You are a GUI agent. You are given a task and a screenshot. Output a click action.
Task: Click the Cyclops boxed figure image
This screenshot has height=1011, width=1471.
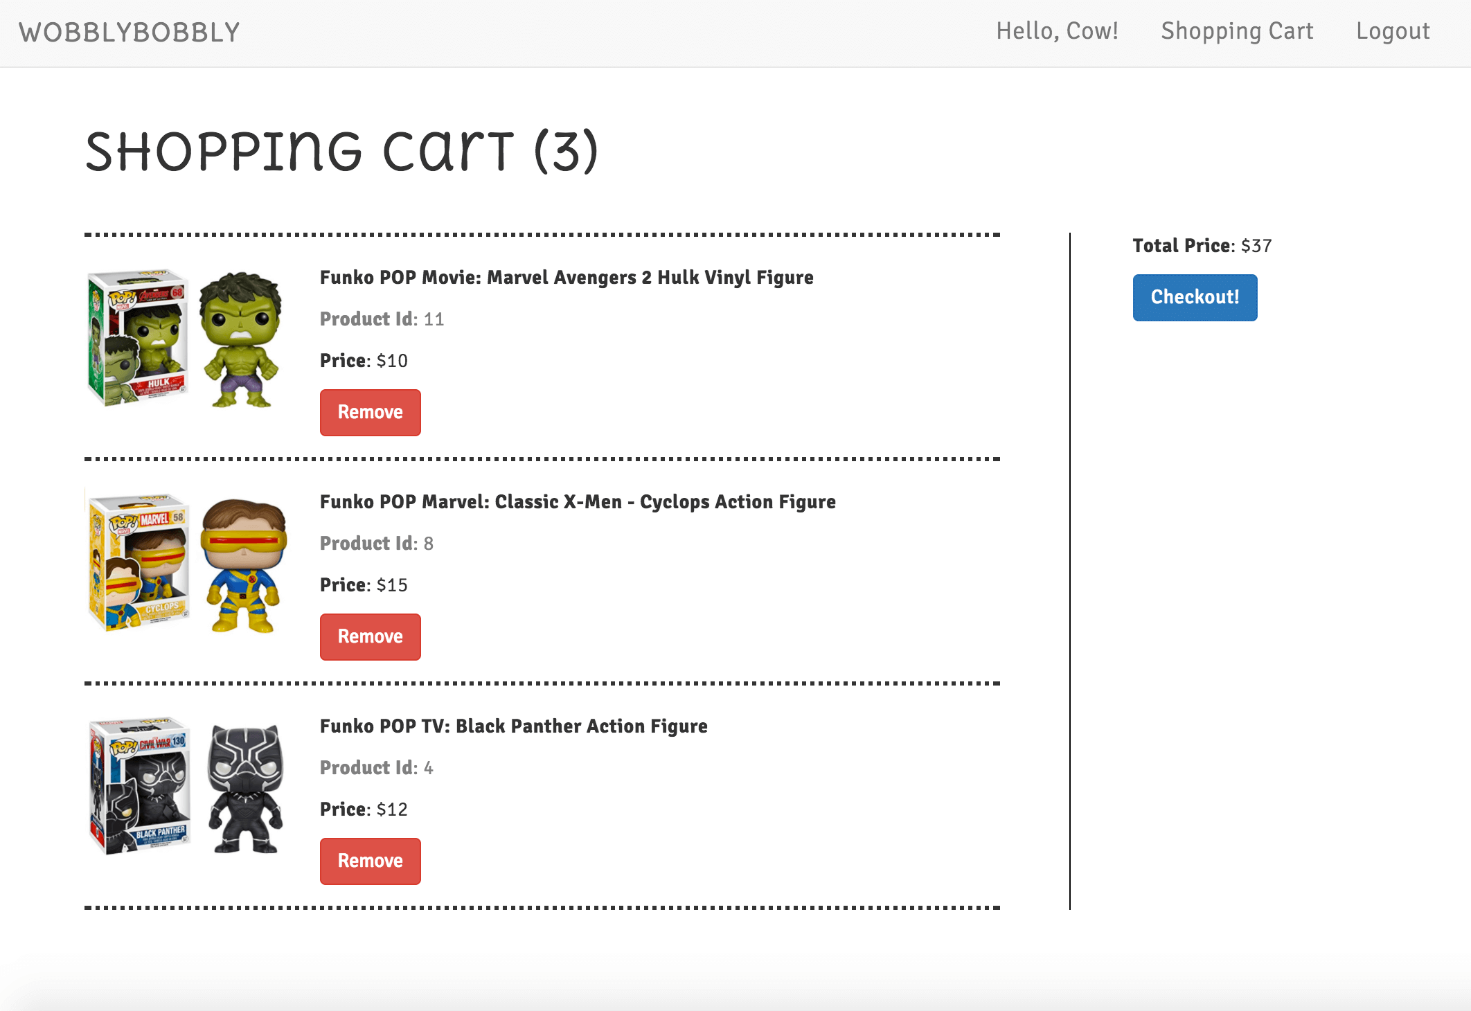coord(139,562)
